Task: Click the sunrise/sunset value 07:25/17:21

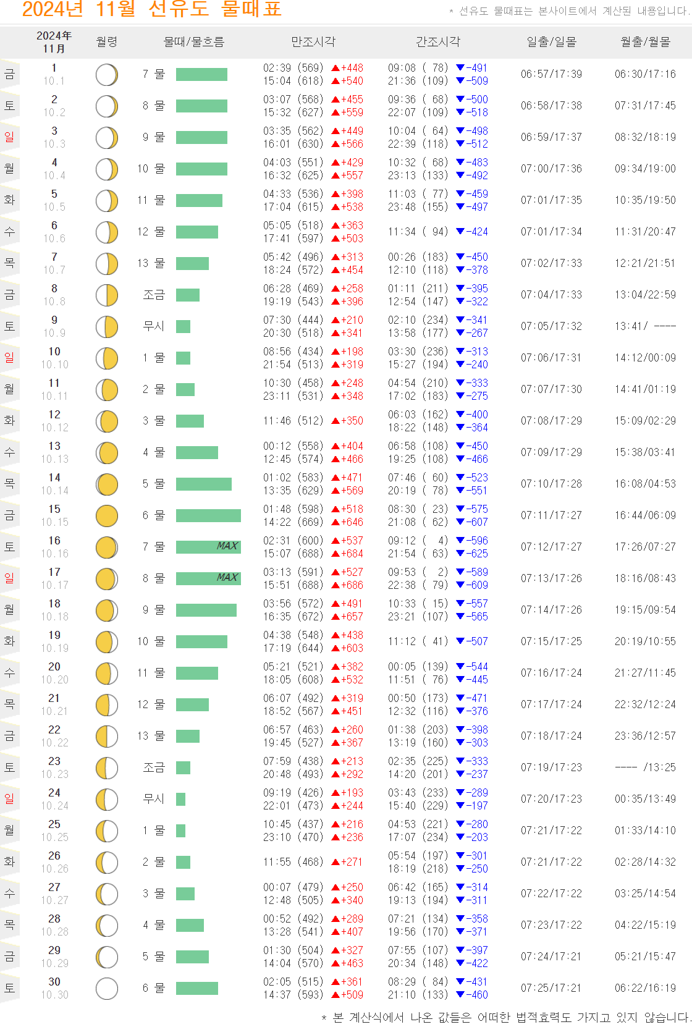Action: point(551,988)
